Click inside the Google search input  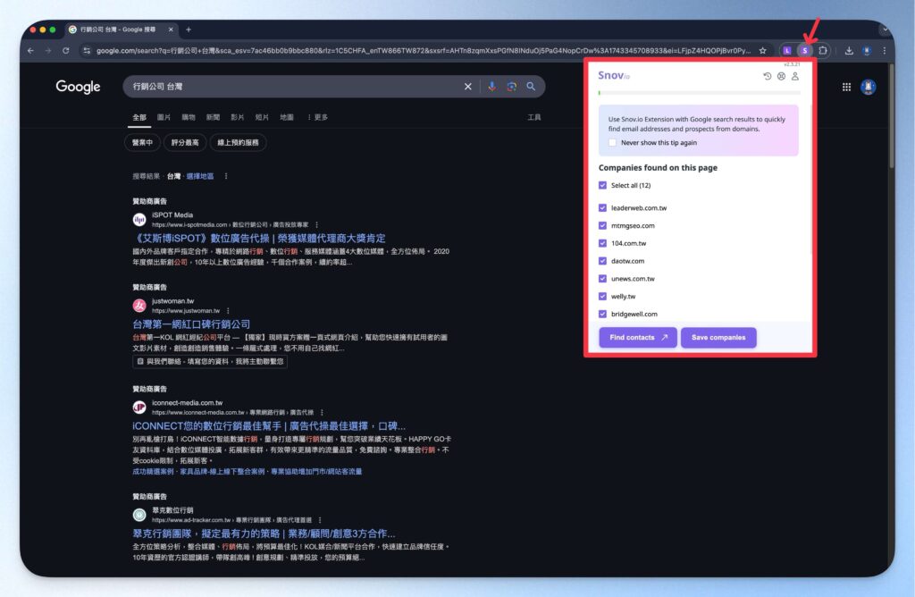point(292,87)
